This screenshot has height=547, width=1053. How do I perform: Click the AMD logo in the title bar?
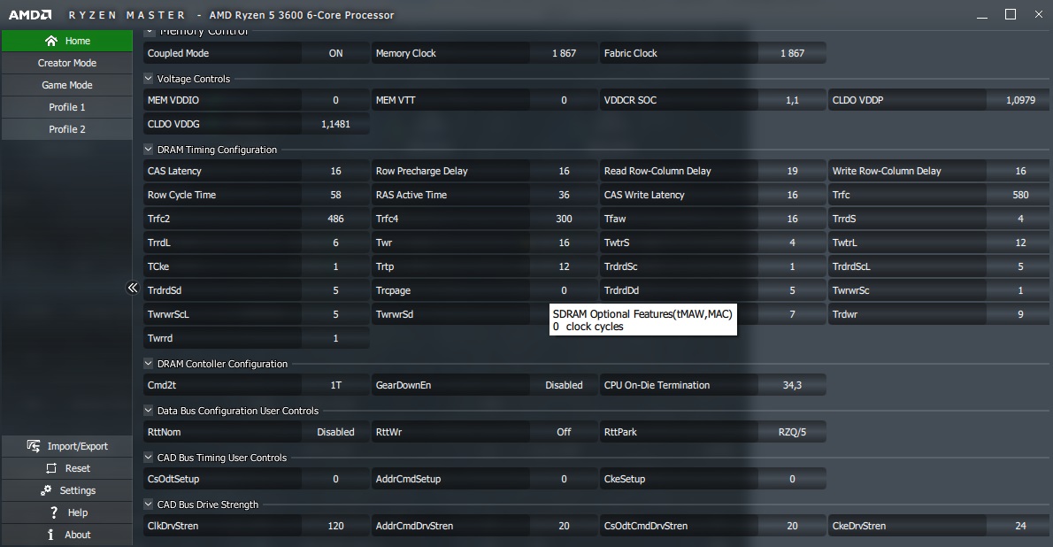click(x=29, y=15)
